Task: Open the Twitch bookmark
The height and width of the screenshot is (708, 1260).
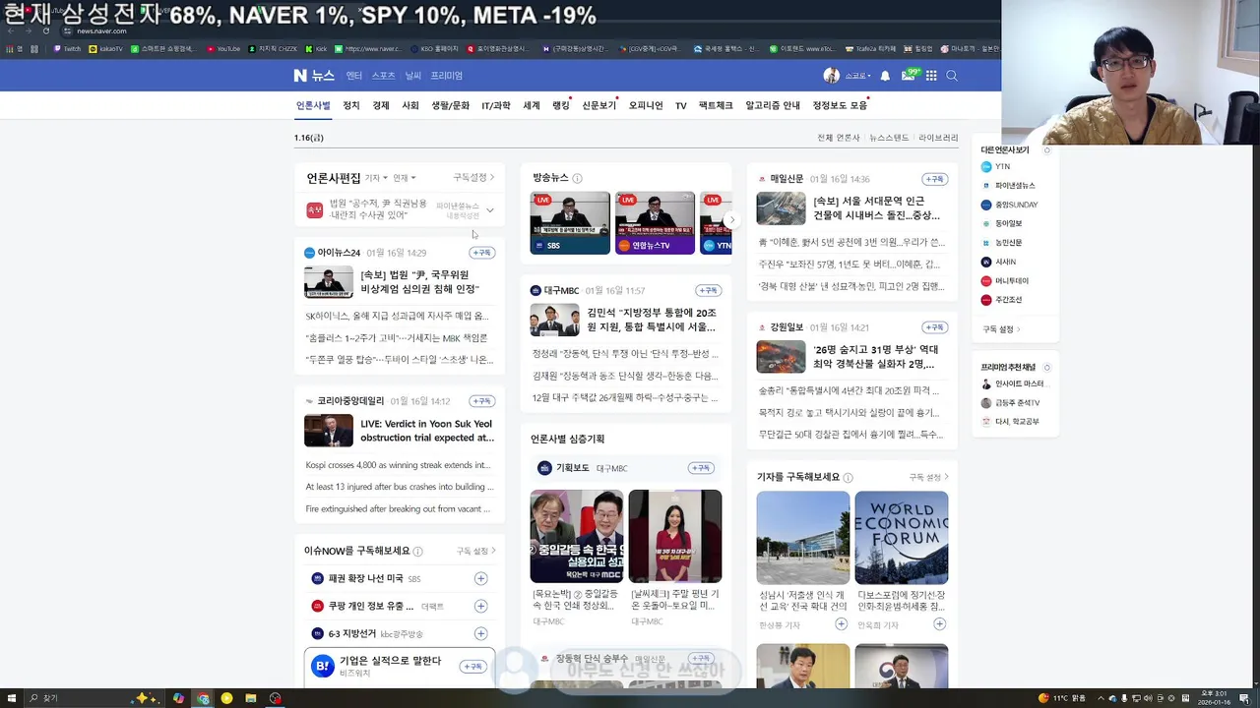Action: pos(67,48)
